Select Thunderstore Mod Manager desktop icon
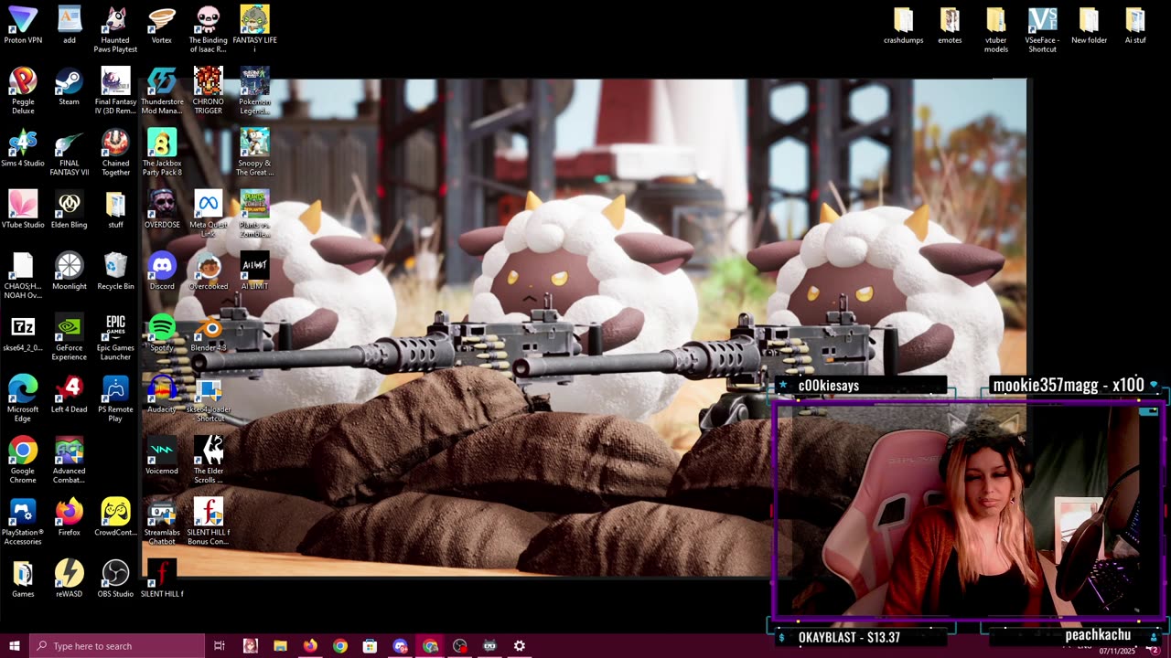Viewport: 1171px width, 658px height. [162, 91]
